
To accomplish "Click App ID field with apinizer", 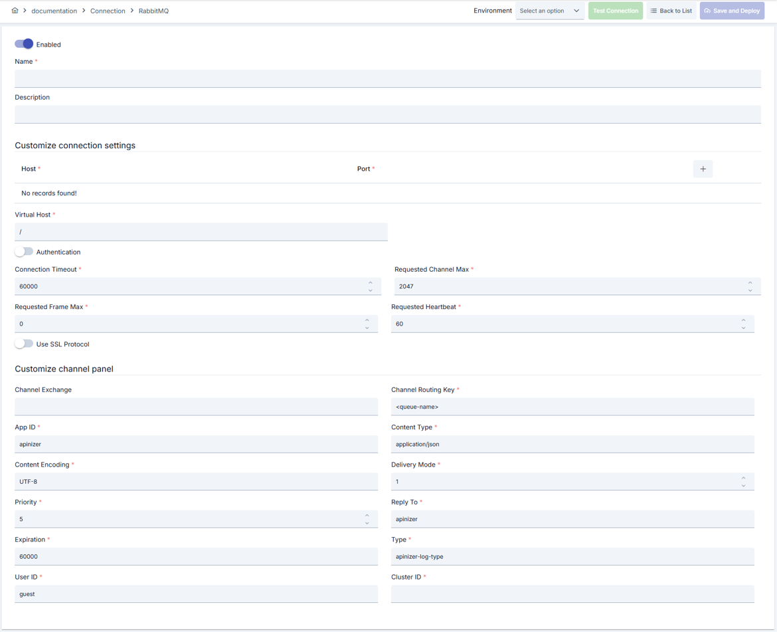I will pos(196,444).
